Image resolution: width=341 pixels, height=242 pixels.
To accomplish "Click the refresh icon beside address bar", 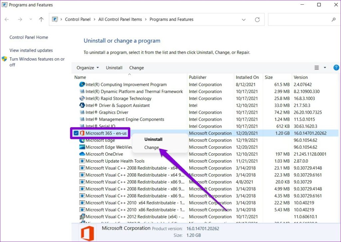I will click(257, 20).
